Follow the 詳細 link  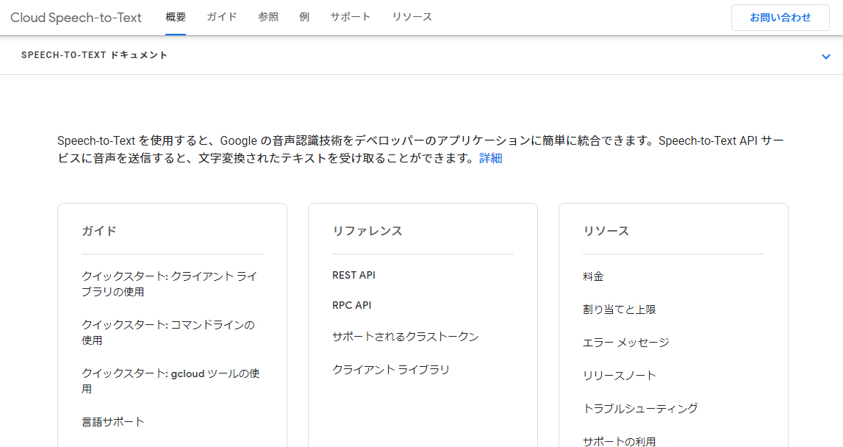tap(490, 158)
